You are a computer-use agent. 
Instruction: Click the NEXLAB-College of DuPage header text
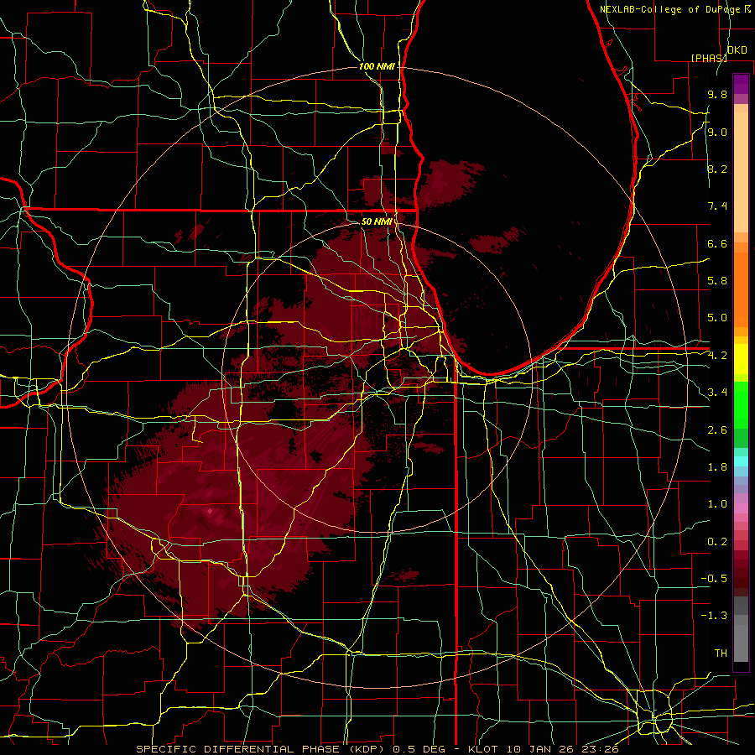pos(669,9)
